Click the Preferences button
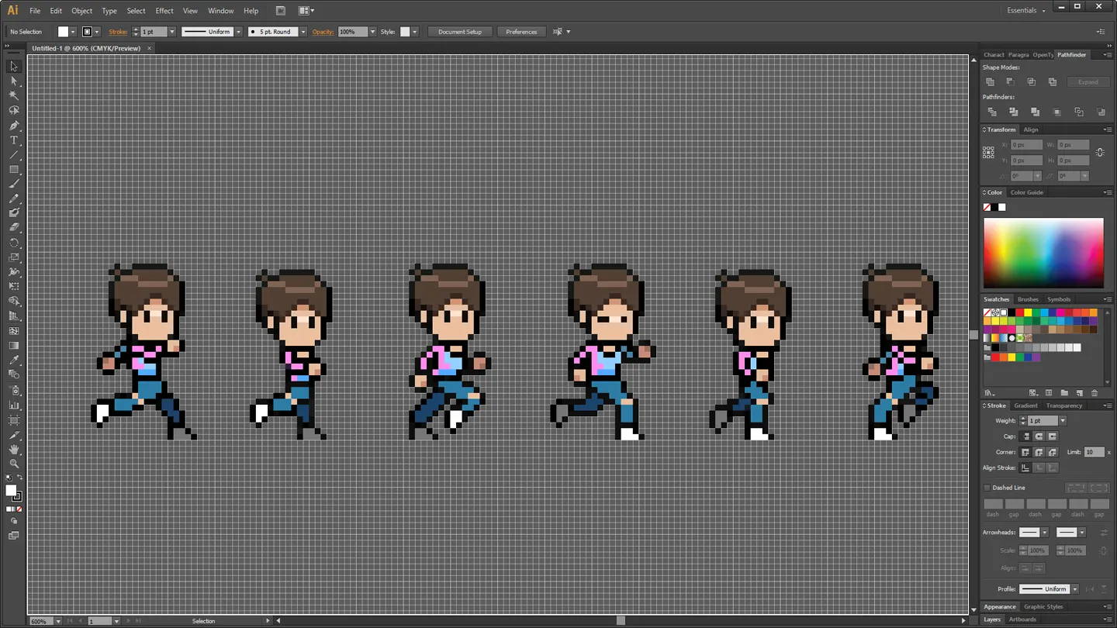This screenshot has height=628, width=1117. point(520,32)
